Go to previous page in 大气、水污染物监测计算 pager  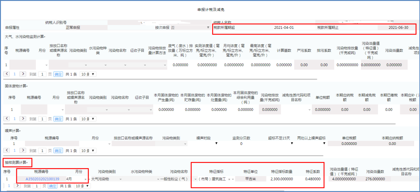tap(7, 74)
